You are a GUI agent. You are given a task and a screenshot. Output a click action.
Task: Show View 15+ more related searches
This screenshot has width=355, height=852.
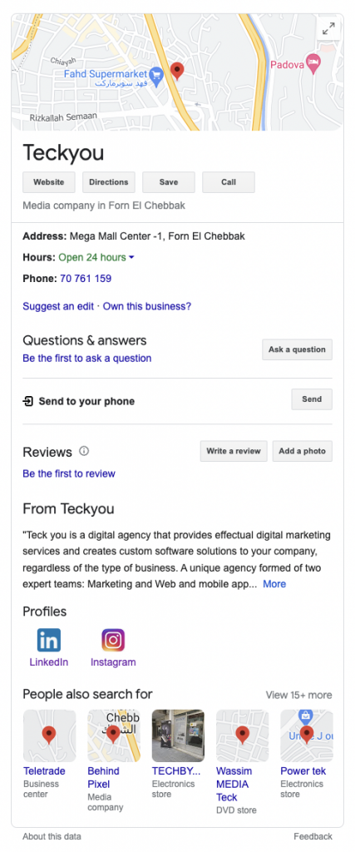tap(298, 695)
